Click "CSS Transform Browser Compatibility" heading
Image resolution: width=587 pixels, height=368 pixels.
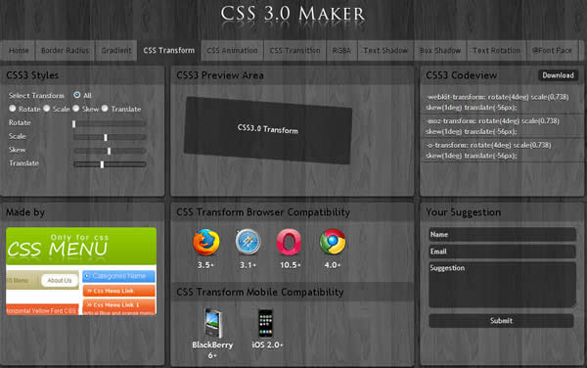263,212
